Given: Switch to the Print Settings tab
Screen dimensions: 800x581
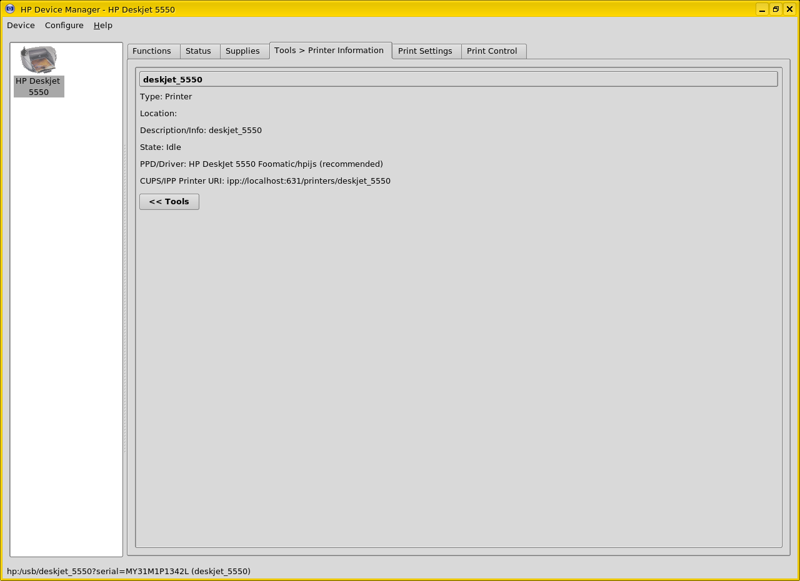Looking at the screenshot, I should 427,51.
